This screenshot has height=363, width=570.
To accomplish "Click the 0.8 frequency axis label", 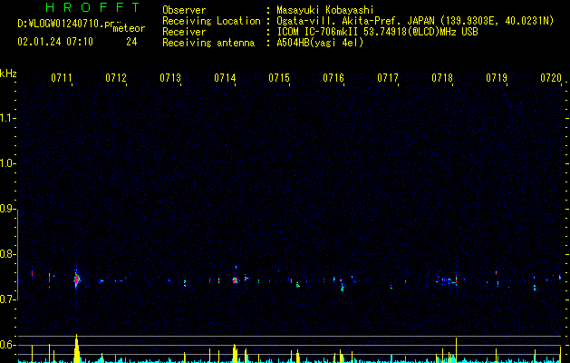I will pos(8,254).
